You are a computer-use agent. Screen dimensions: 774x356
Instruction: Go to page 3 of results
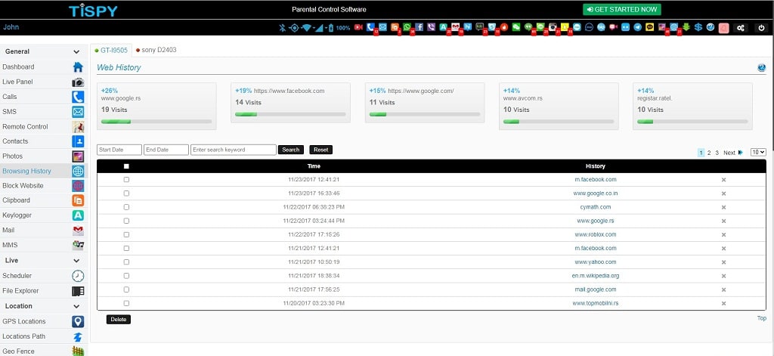click(x=717, y=153)
